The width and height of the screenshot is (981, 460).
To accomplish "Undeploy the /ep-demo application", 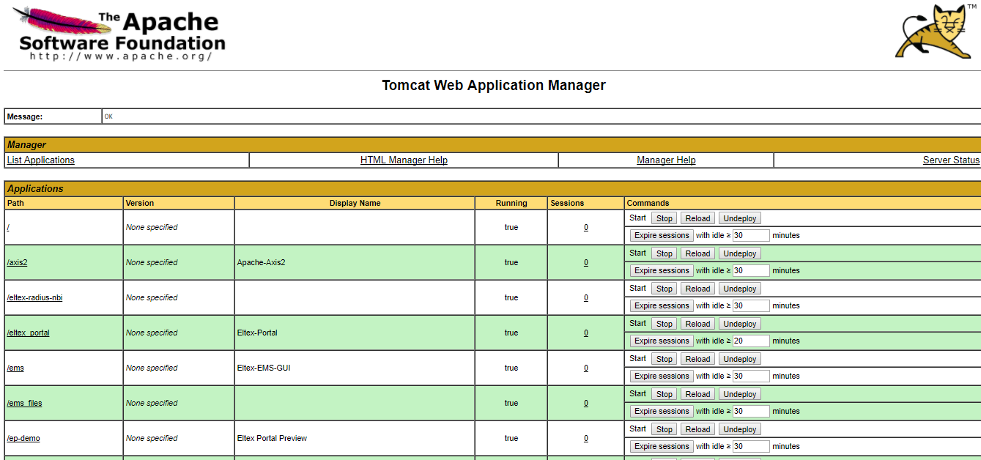I will tap(739, 429).
